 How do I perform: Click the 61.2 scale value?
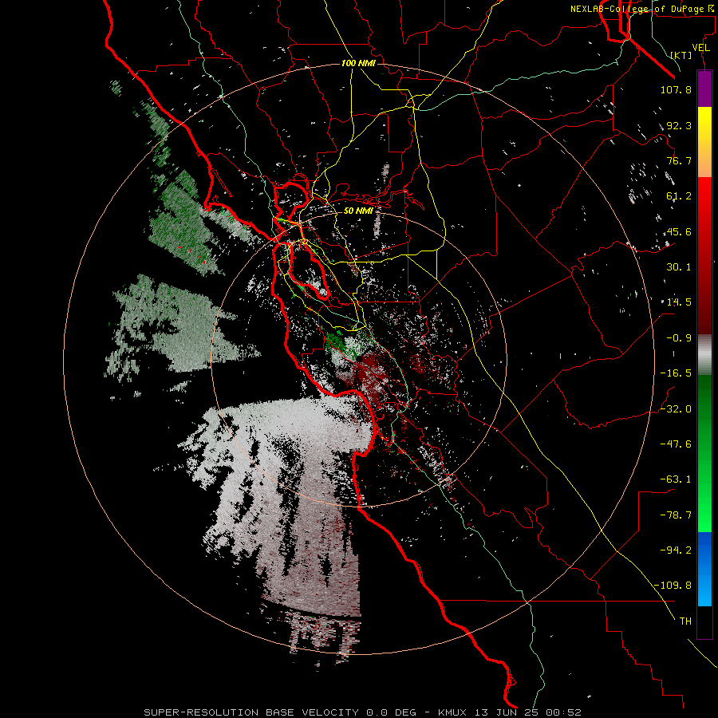679,196
